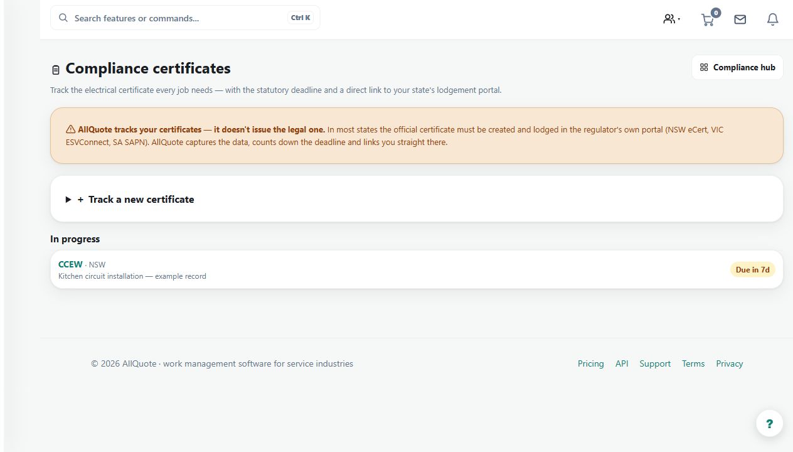The height and width of the screenshot is (452, 793).
Task: Open the Pricing footer link
Action: [591, 363]
